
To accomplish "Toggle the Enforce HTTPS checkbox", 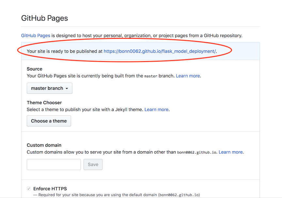I will [x=29, y=189].
